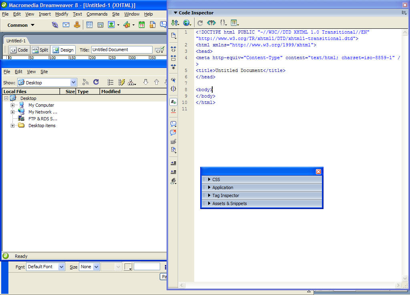Open the Default Font dropdown
Screen dimensions: 410x295
pos(61,267)
